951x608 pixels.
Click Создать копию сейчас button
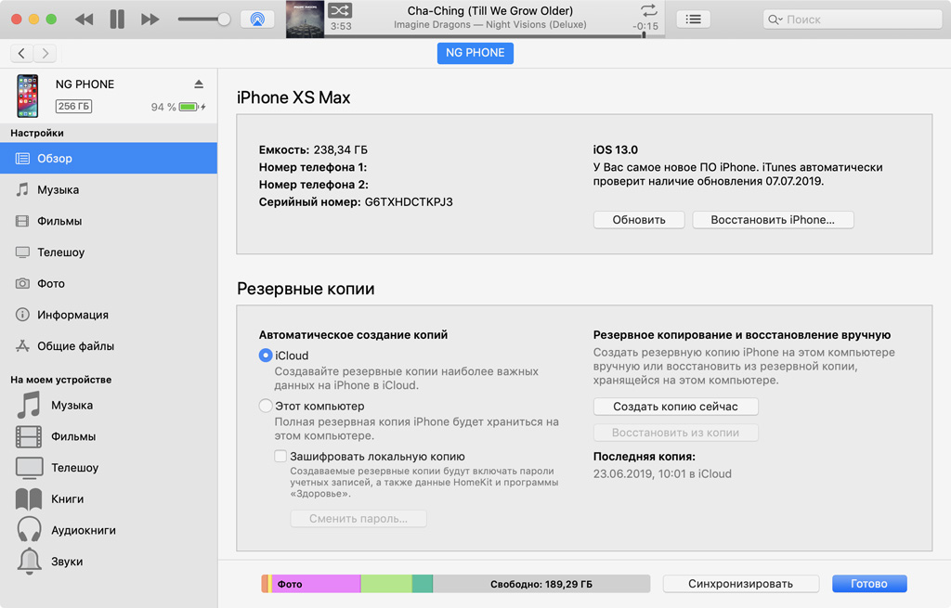[x=676, y=407]
